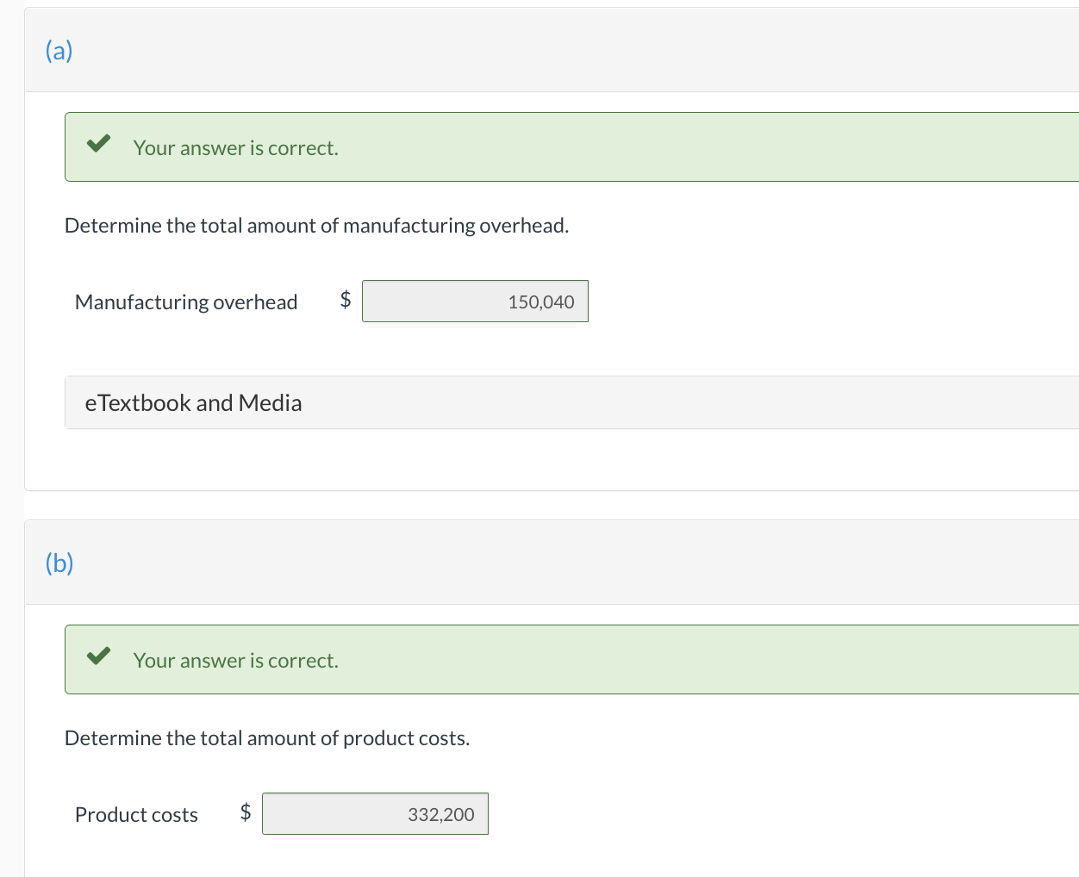Click the total product costs question prompt

267,738
